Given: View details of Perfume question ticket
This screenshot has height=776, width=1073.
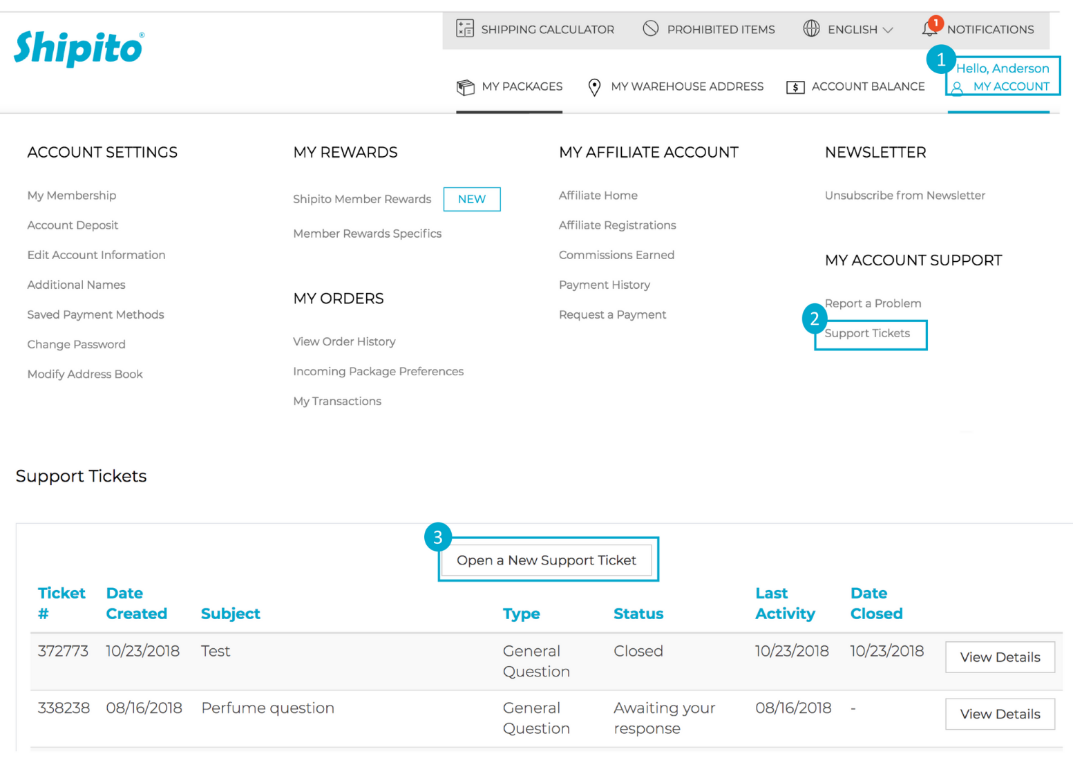Looking at the screenshot, I should (1000, 714).
